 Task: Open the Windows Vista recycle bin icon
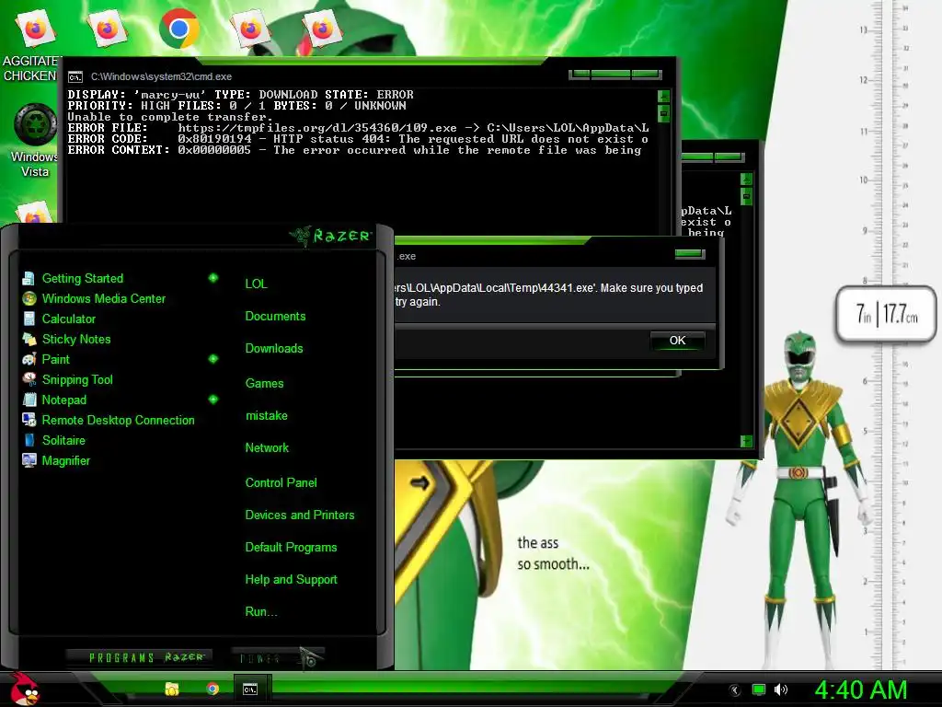pyautogui.click(x=35, y=141)
